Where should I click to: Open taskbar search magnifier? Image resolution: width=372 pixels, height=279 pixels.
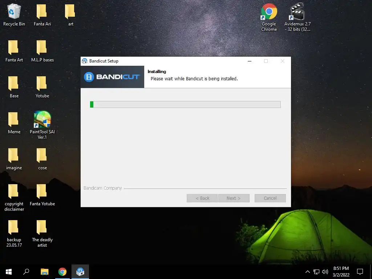26,272
